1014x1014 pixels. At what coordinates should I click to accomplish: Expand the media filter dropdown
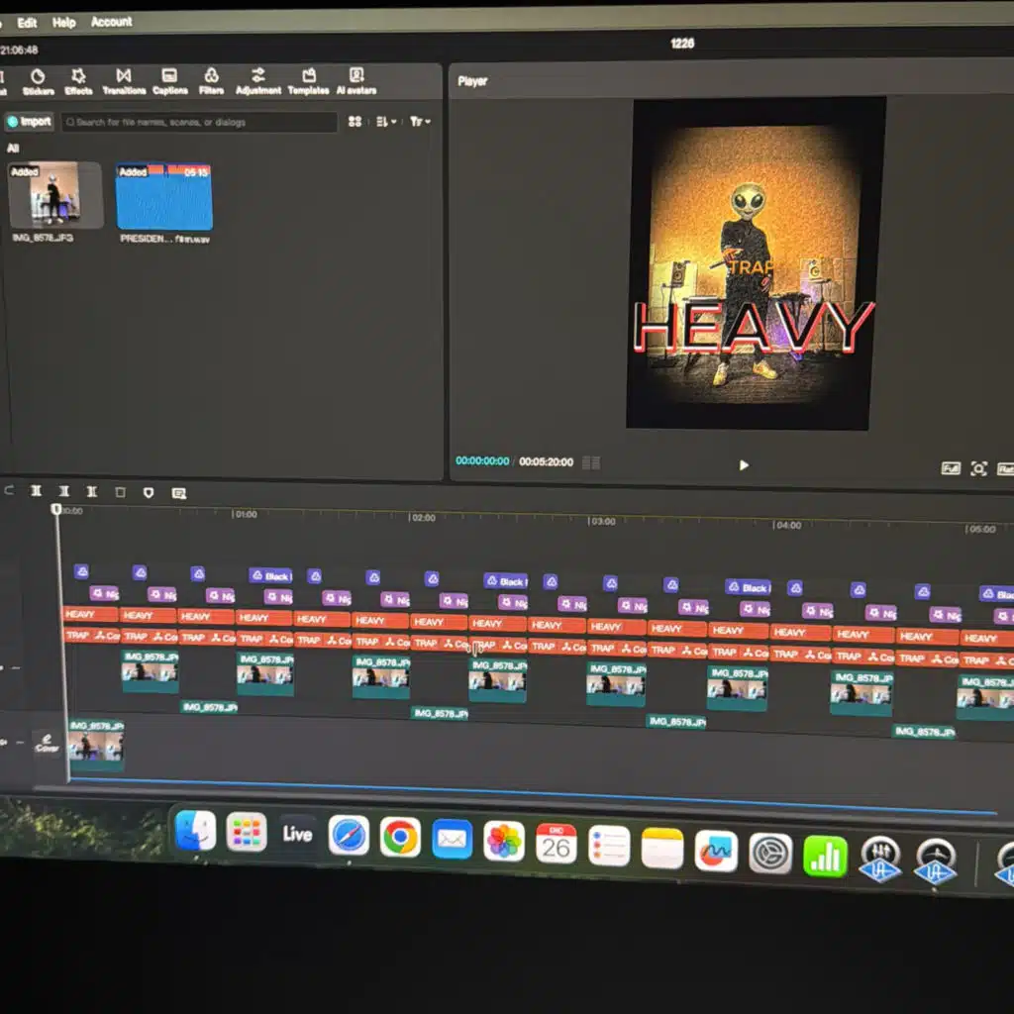coord(420,122)
